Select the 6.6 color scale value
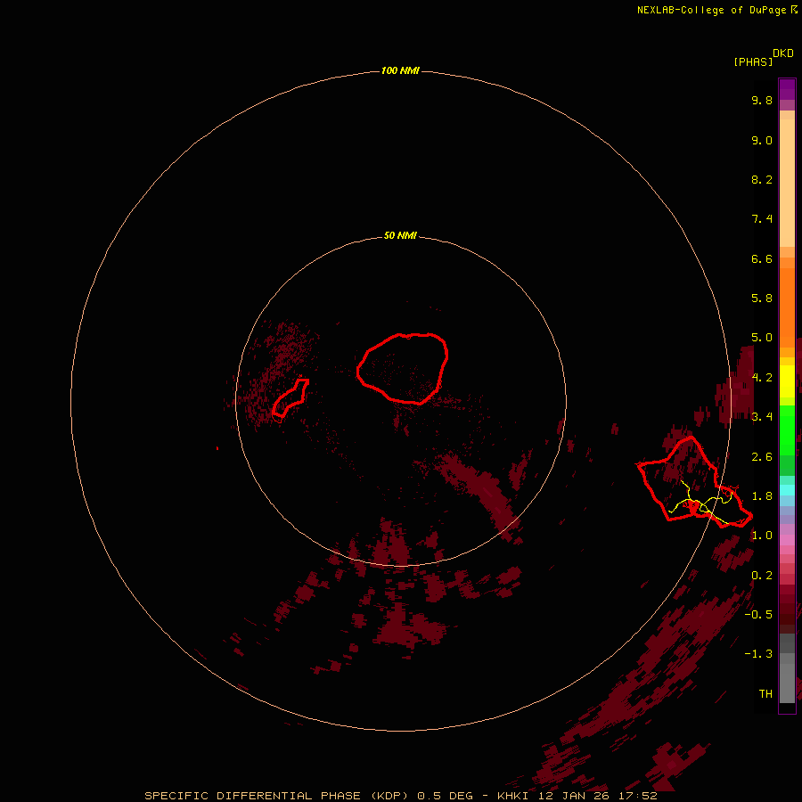Screen dimensions: 802x802 click(762, 258)
